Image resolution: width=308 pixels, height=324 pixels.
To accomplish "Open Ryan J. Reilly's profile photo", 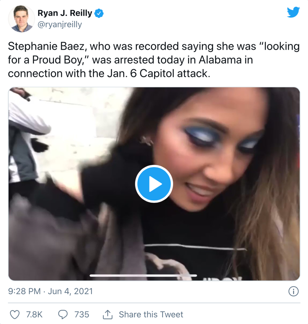I will click(x=21, y=19).
